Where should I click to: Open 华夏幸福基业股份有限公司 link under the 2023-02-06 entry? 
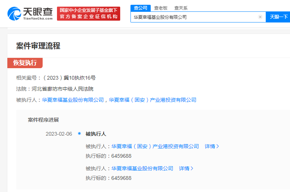coord(142,168)
